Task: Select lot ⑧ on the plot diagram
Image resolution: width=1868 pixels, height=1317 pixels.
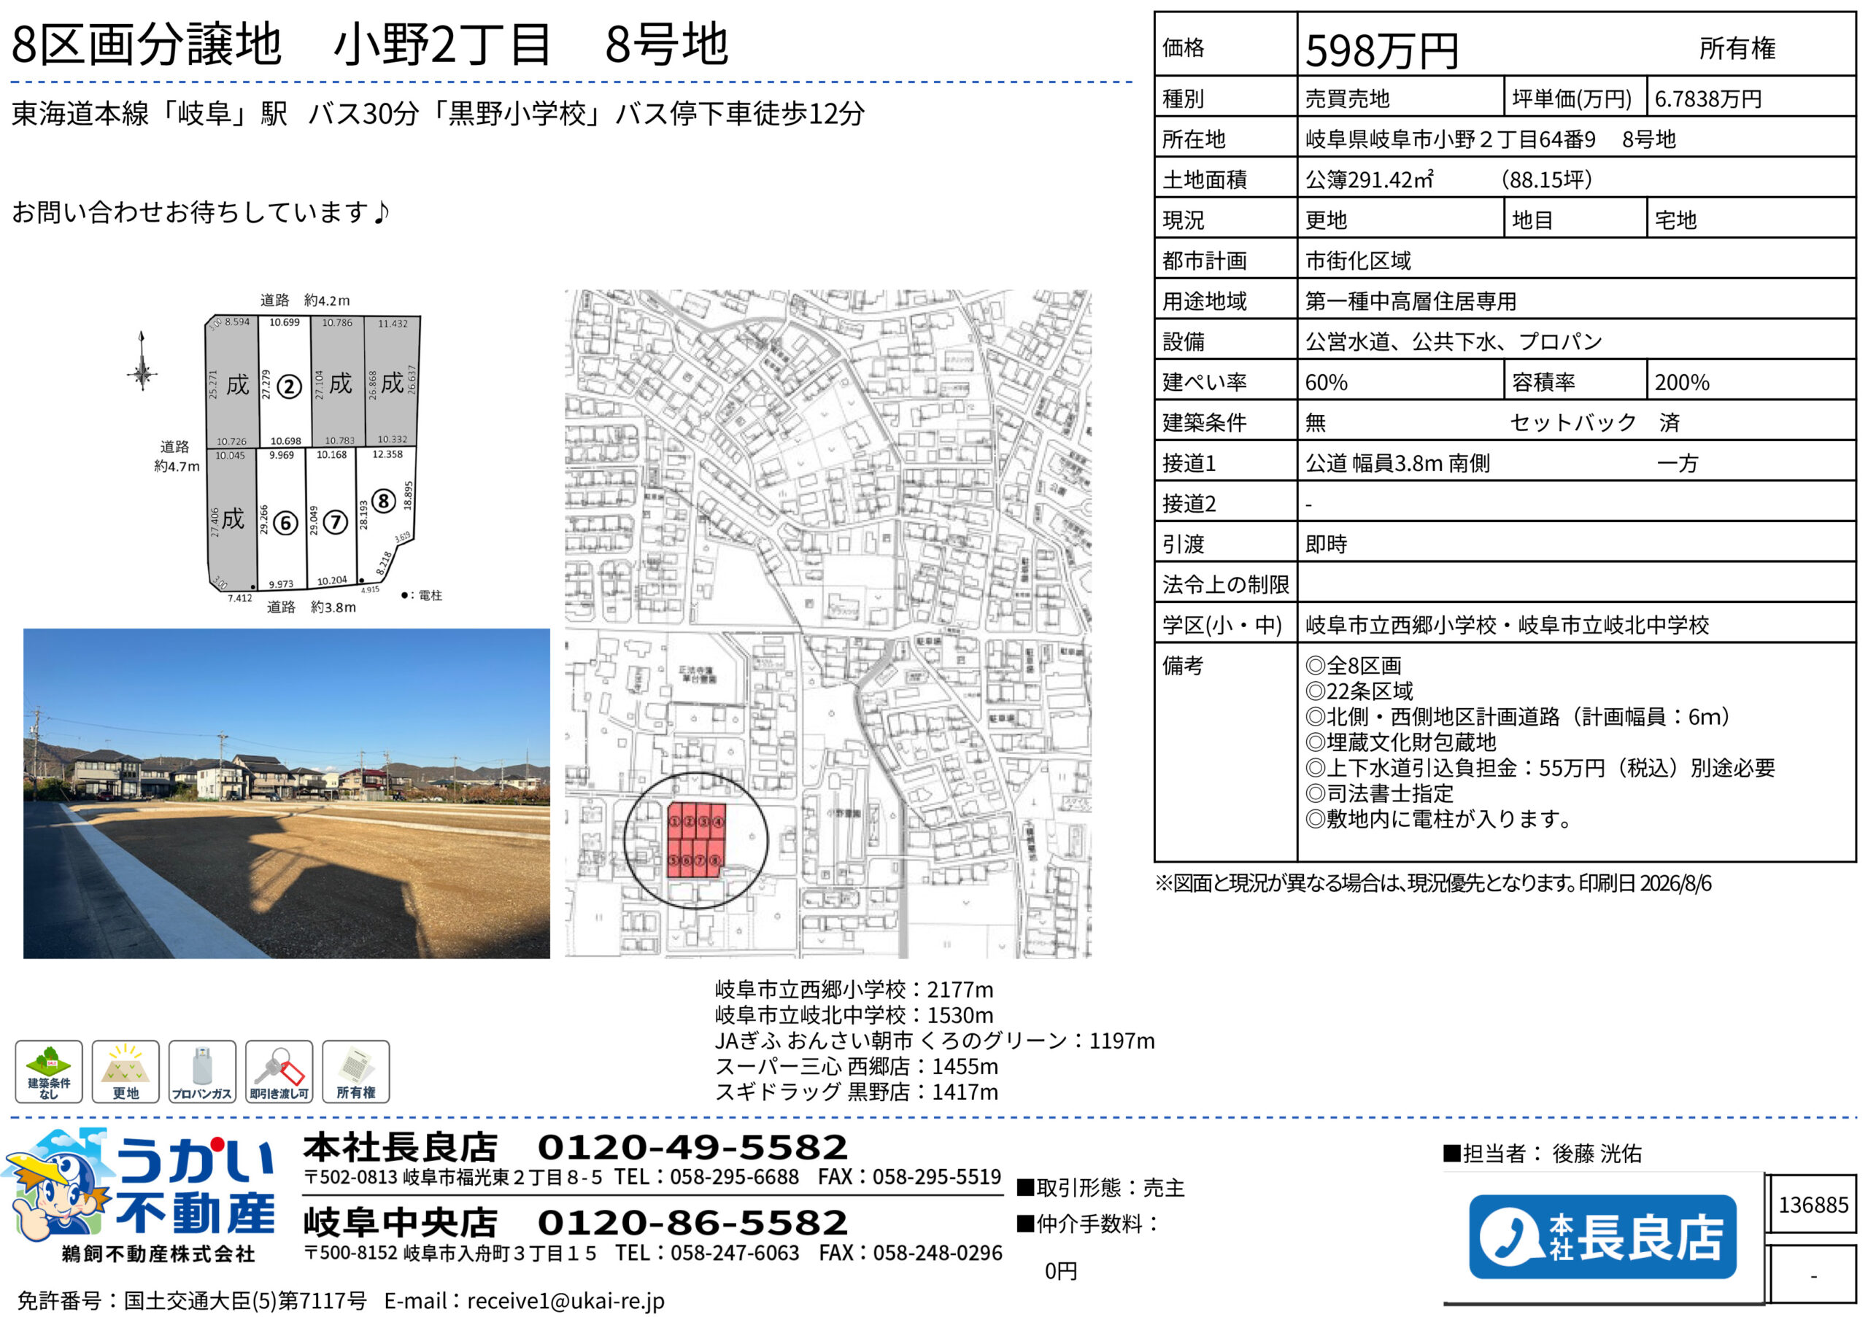Action: pyautogui.click(x=384, y=501)
